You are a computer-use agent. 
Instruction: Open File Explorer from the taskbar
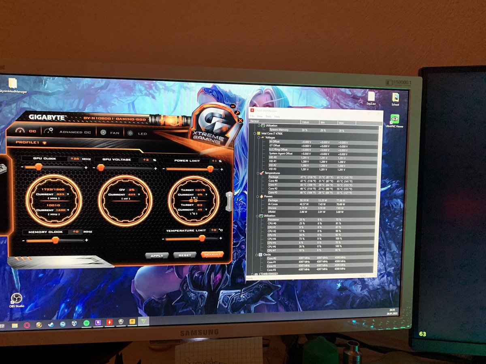(15, 325)
